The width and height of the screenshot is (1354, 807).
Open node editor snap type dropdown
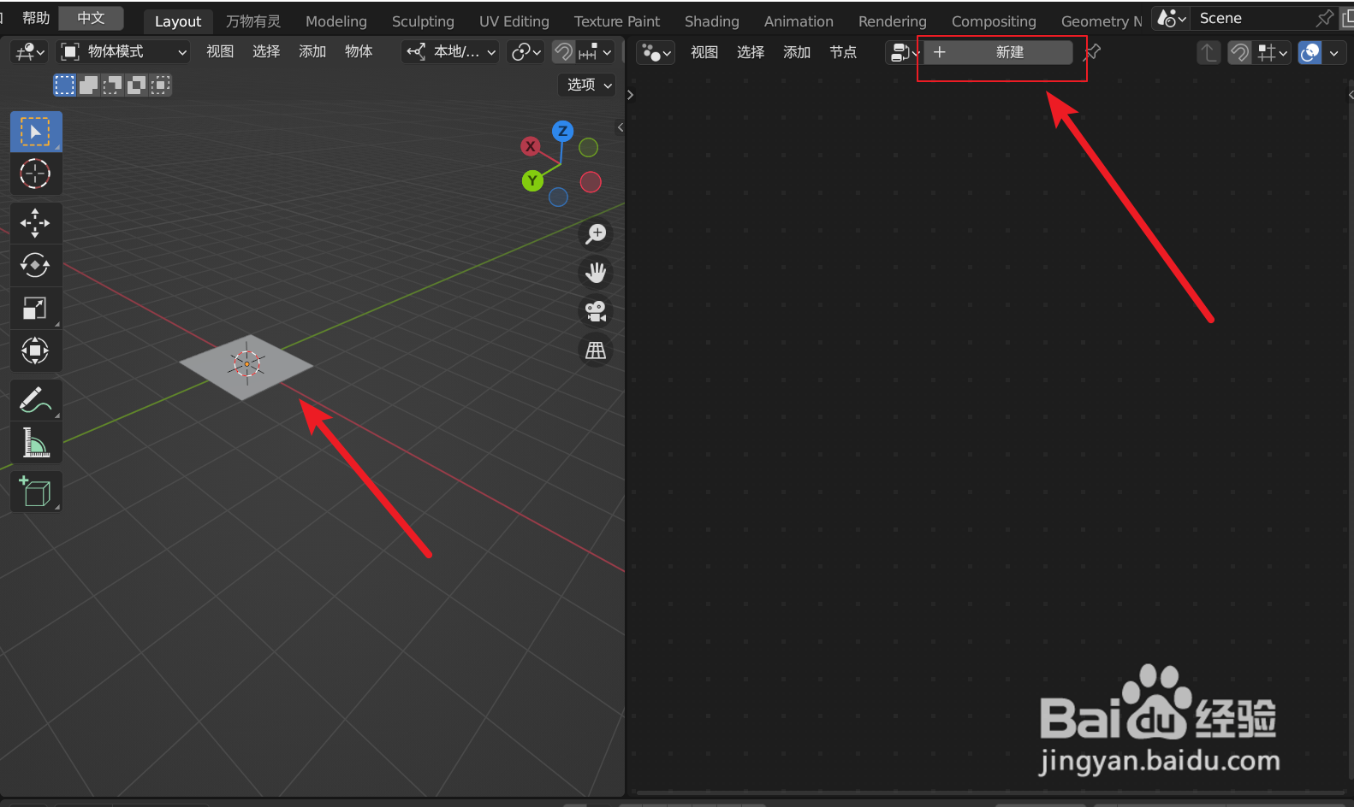pyautogui.click(x=1272, y=52)
